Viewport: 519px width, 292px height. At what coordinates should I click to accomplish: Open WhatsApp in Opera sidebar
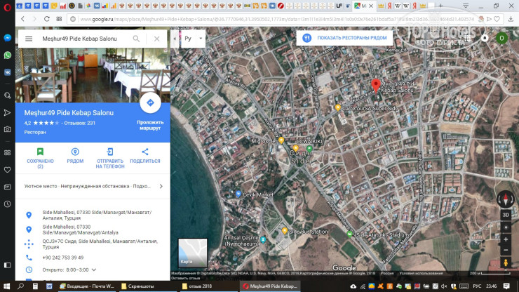tap(7, 55)
